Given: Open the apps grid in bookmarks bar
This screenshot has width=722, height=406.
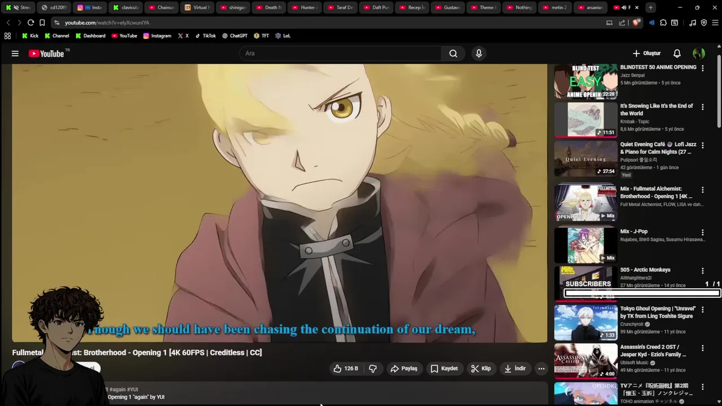Looking at the screenshot, I should 7,36.
